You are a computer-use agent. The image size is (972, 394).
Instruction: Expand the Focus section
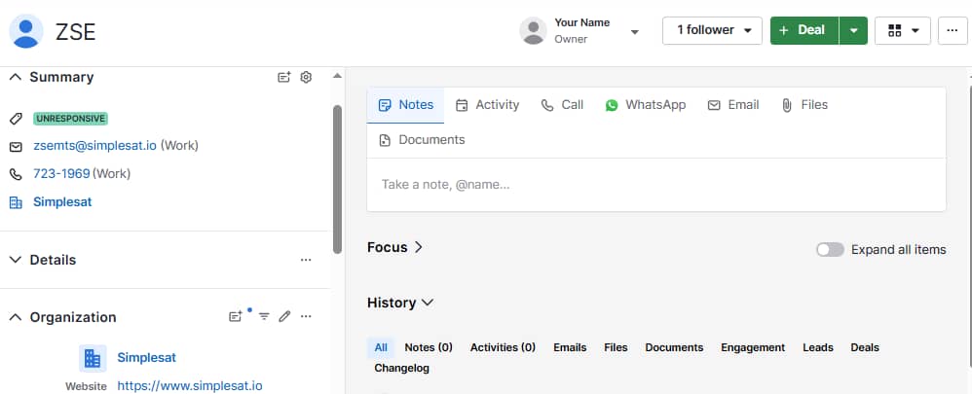pyautogui.click(x=394, y=247)
